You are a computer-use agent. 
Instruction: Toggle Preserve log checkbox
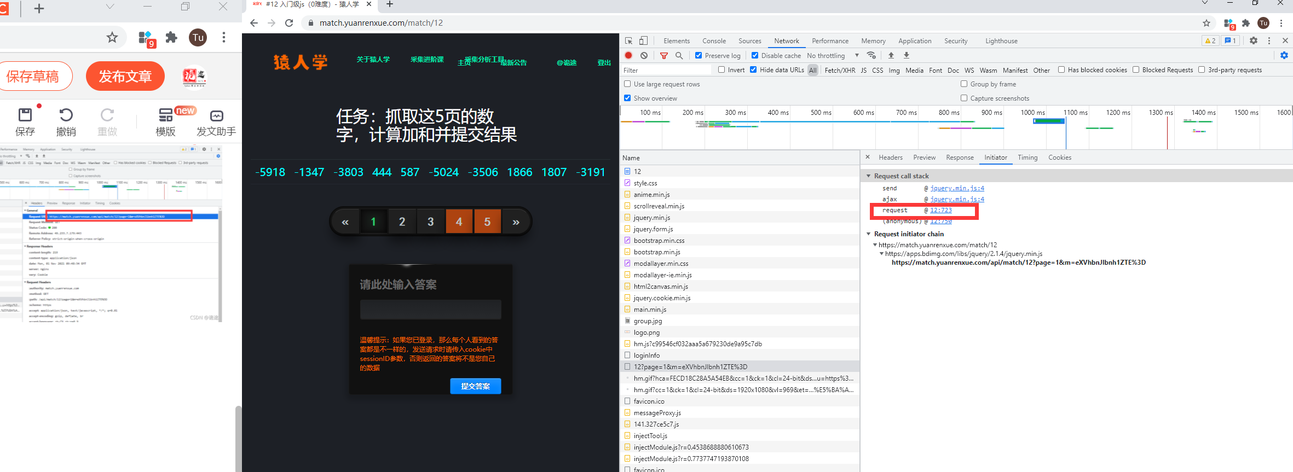[x=699, y=55]
